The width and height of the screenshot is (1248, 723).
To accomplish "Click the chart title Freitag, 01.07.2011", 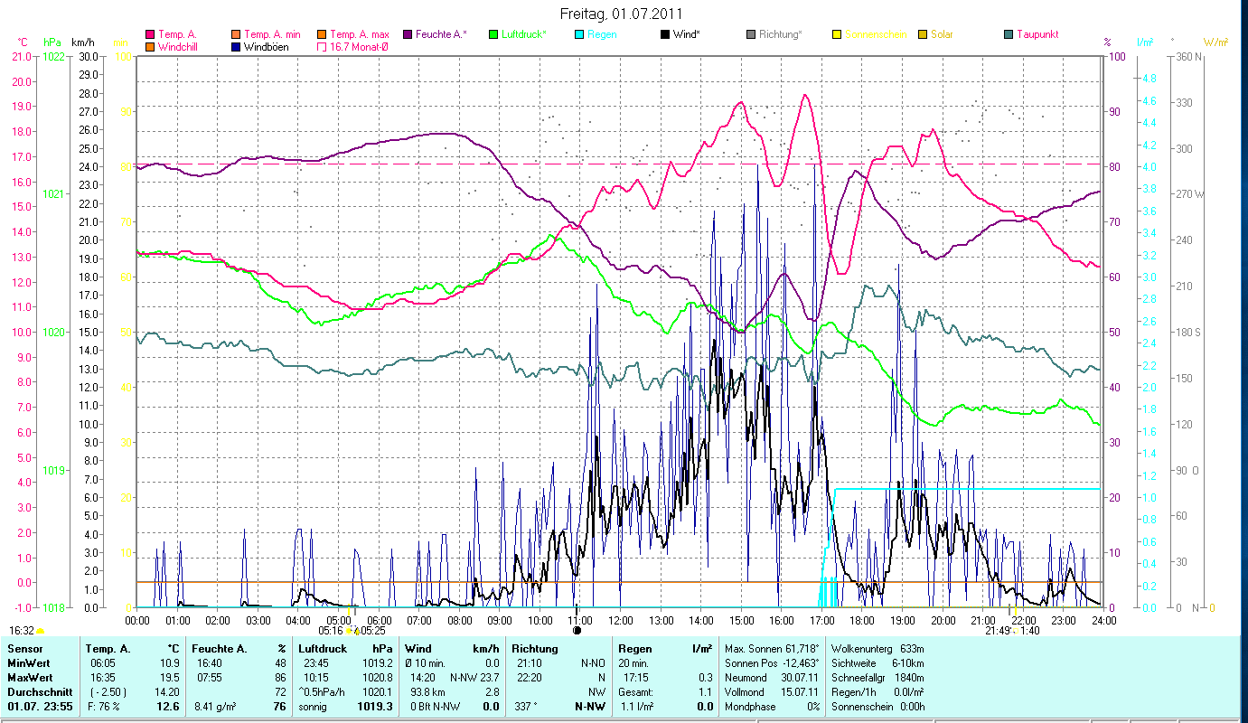I will coord(622,14).
